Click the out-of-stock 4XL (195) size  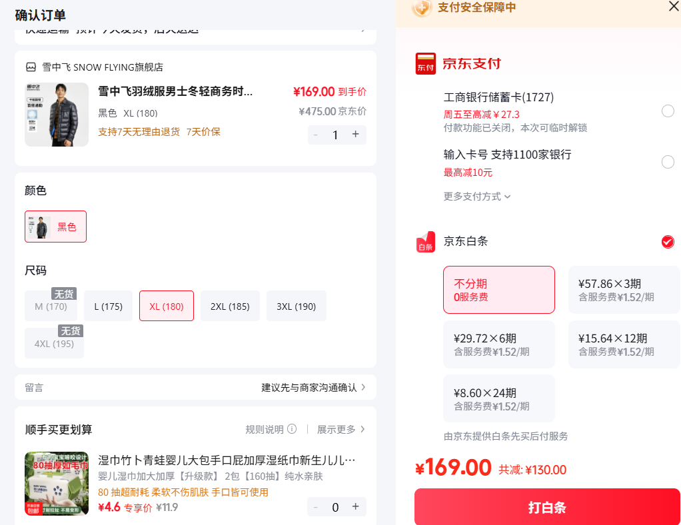(x=54, y=344)
